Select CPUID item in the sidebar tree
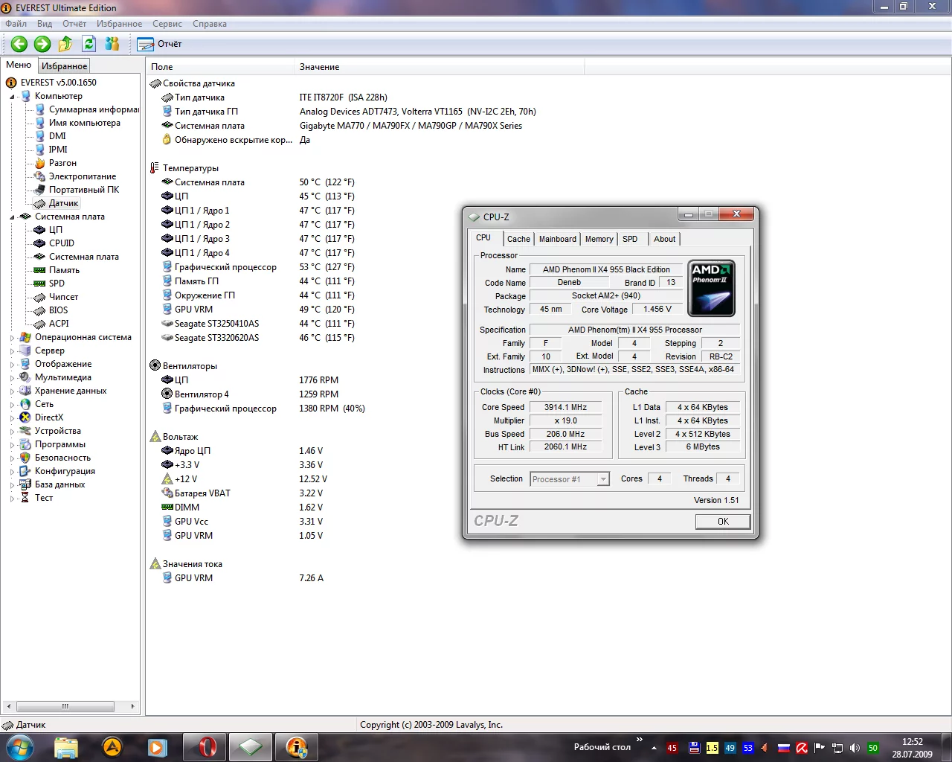Image resolution: width=952 pixels, height=762 pixels. pyautogui.click(x=61, y=243)
